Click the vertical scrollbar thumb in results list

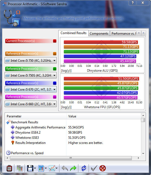(x=143, y=120)
